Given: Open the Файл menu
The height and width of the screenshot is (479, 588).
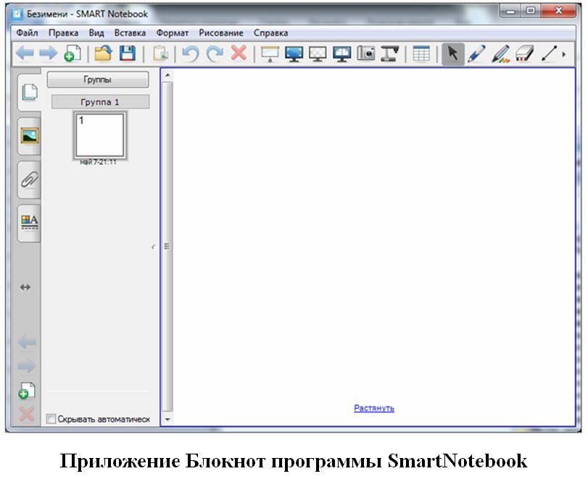Looking at the screenshot, I should (27, 33).
